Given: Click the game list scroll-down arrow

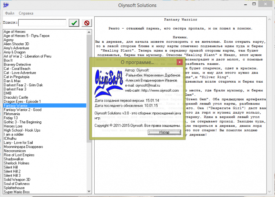Looking at the screenshot, I should coord(89,191).
